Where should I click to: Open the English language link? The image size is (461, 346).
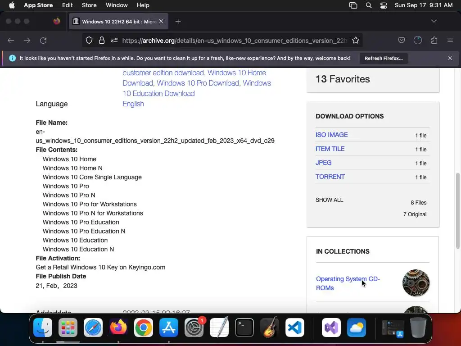click(133, 104)
